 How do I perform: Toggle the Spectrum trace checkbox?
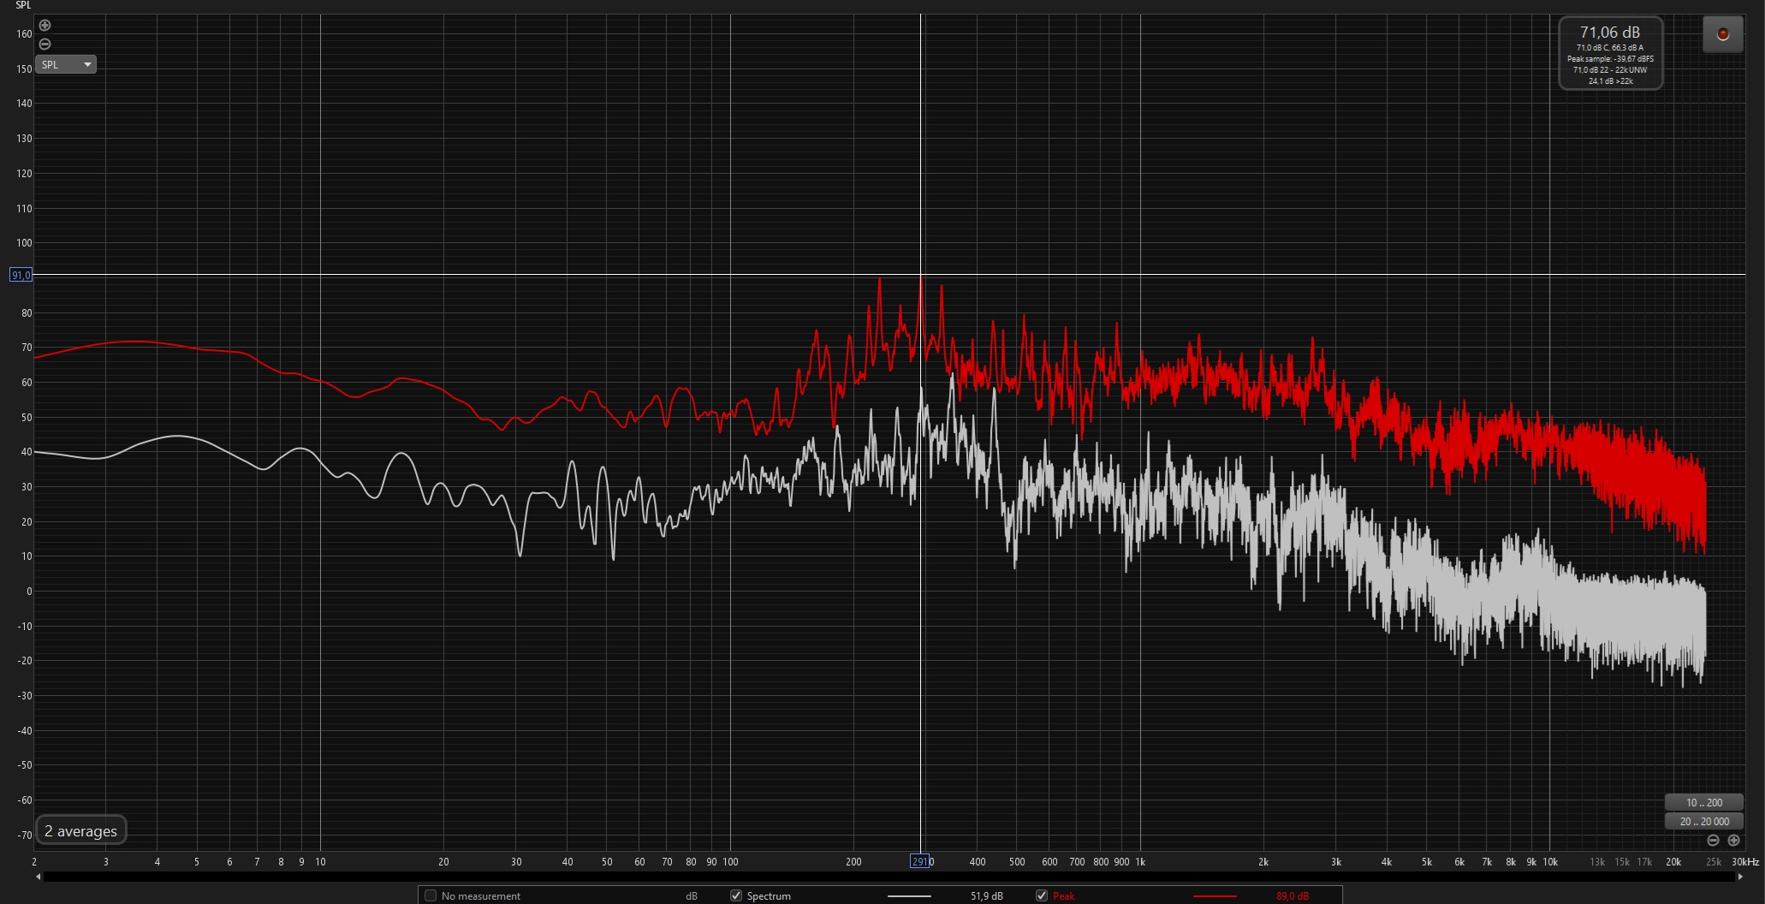735,895
